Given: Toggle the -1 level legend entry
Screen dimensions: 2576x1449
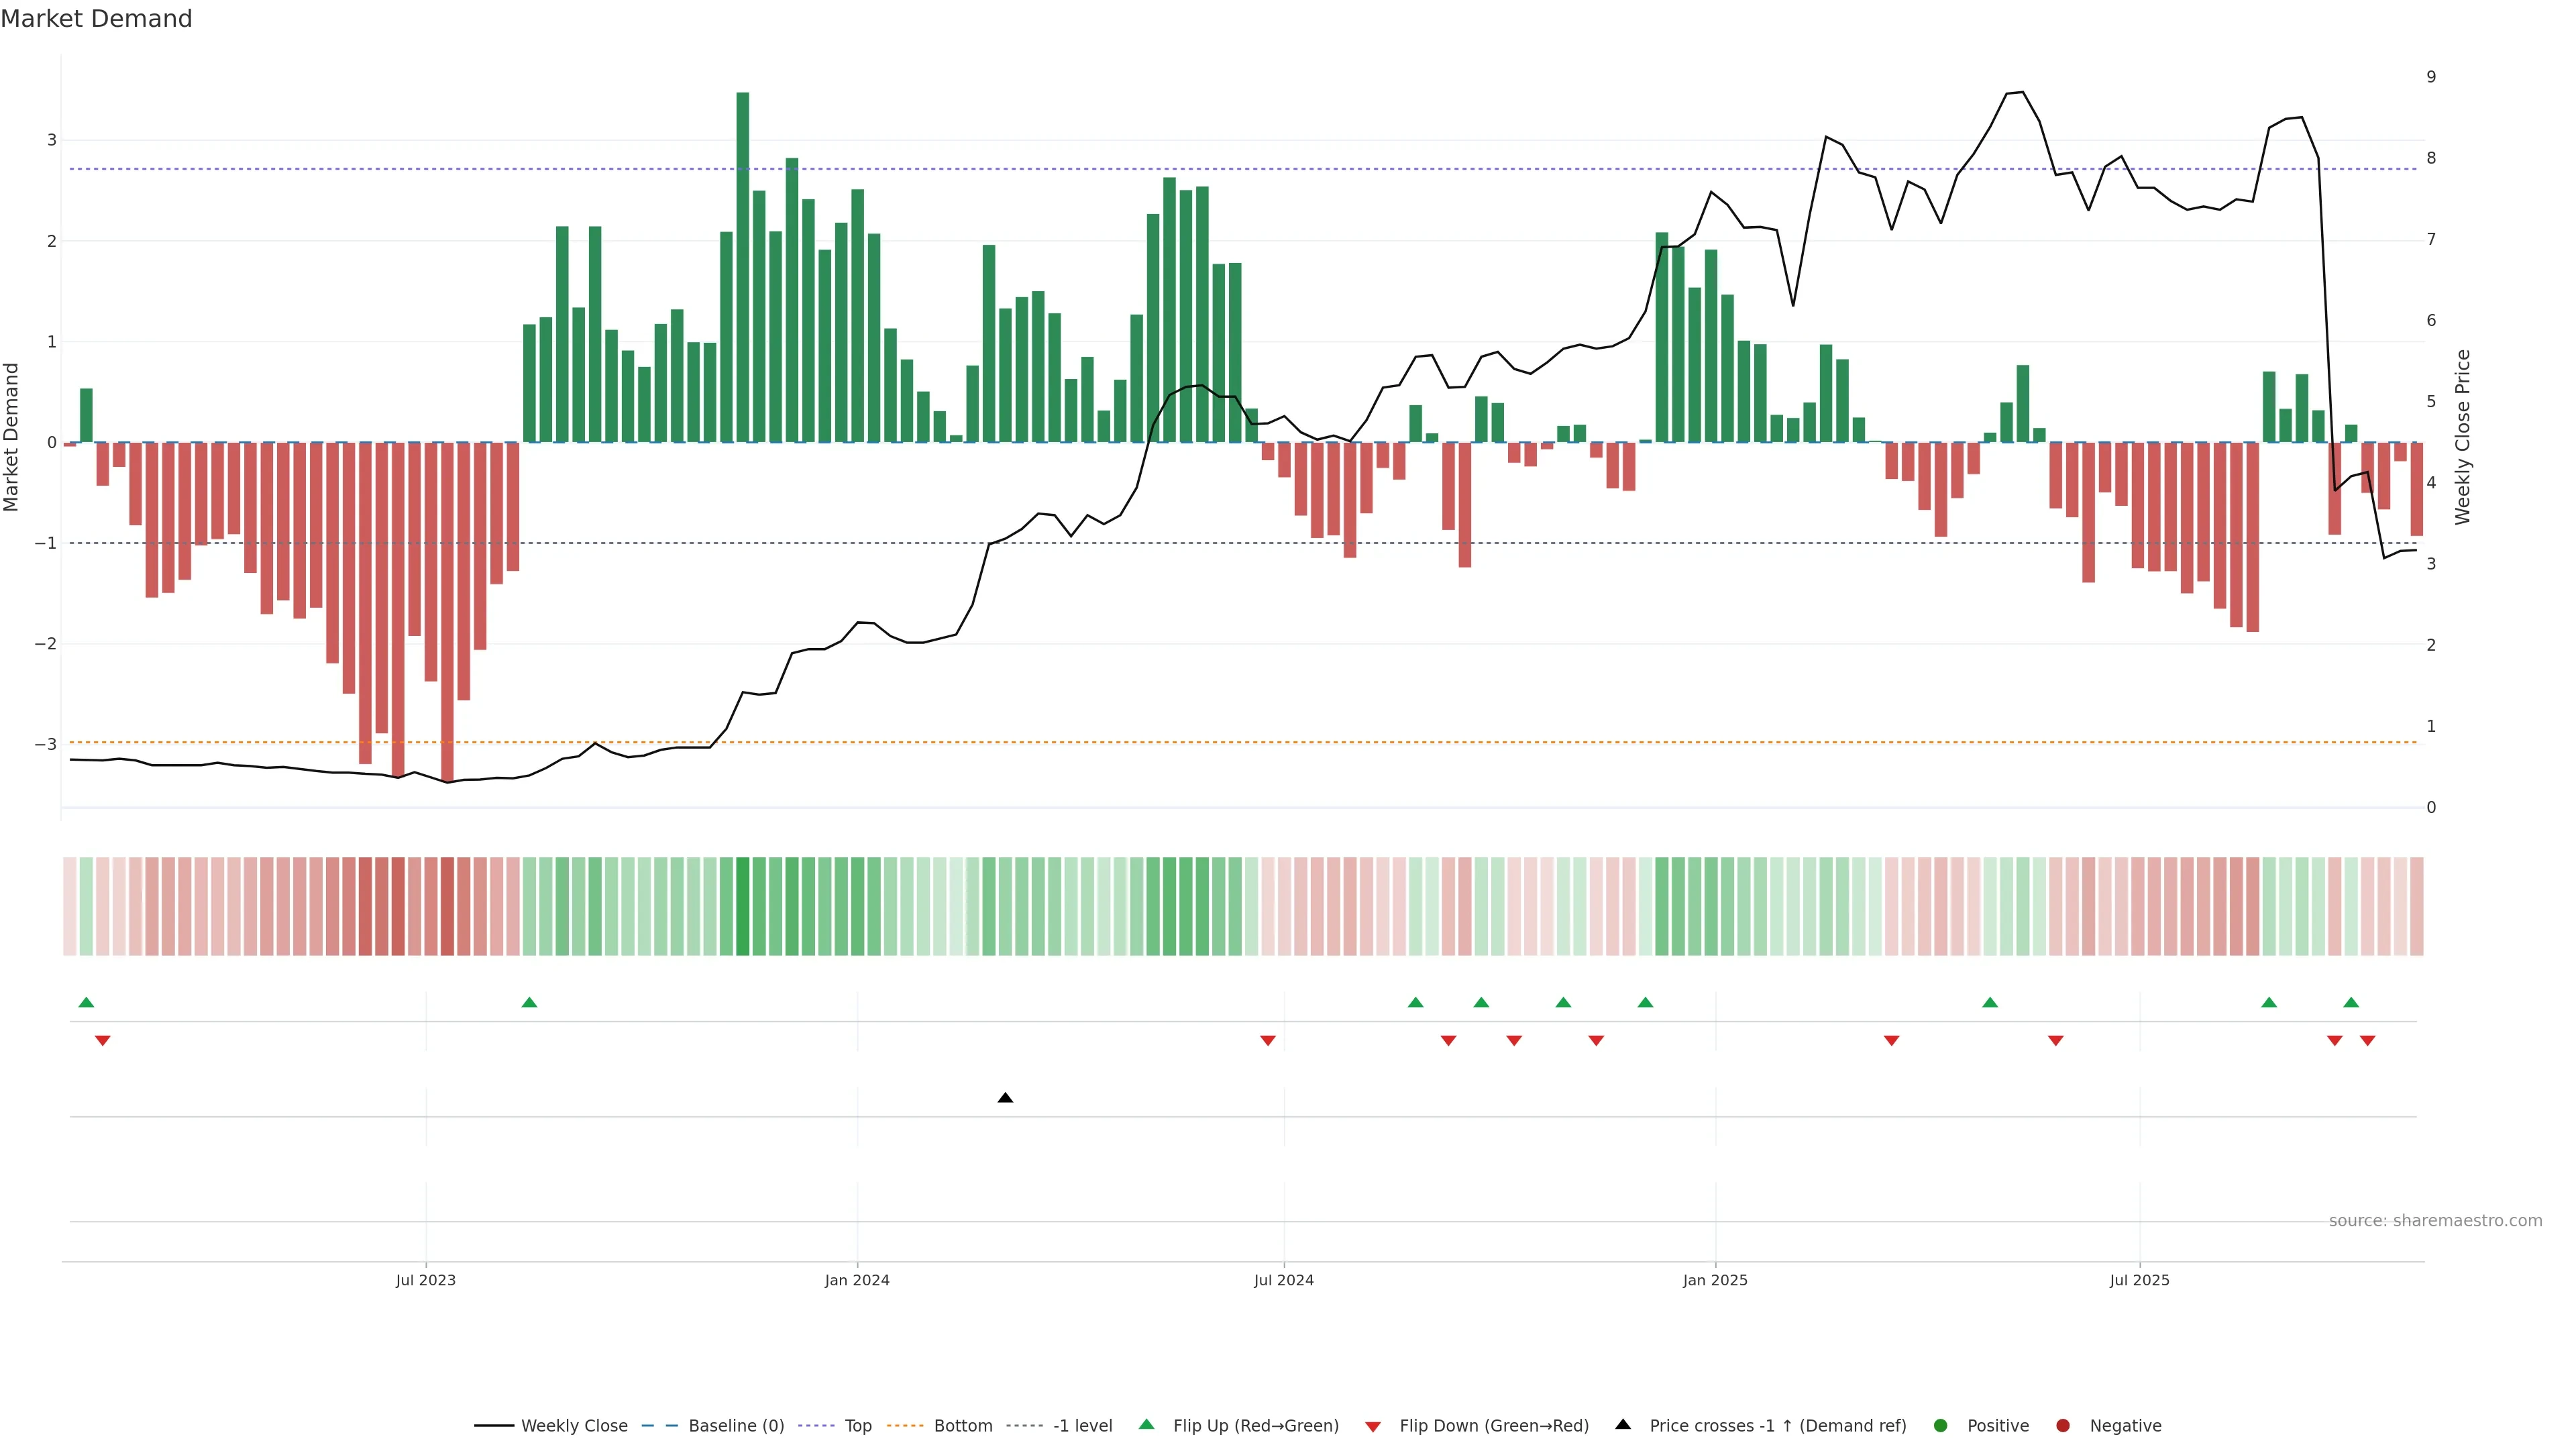Looking at the screenshot, I should click(x=1082, y=1426).
